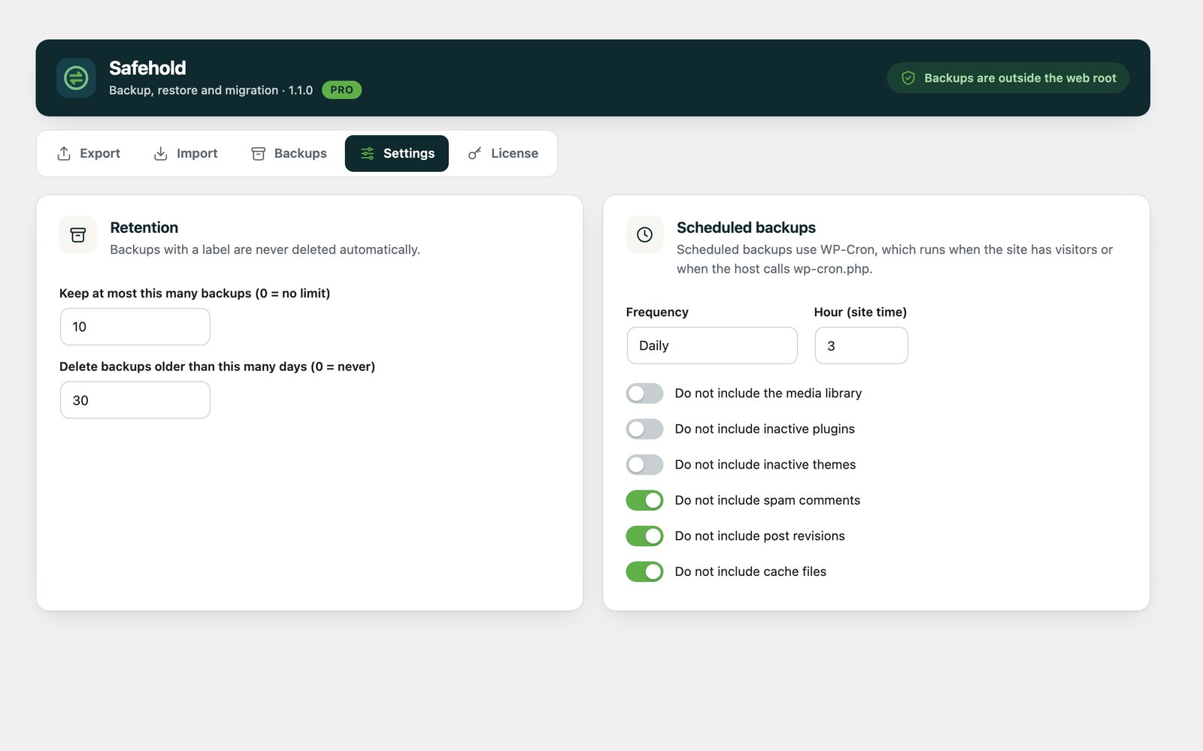Click the Export tab's upload icon

coord(64,153)
